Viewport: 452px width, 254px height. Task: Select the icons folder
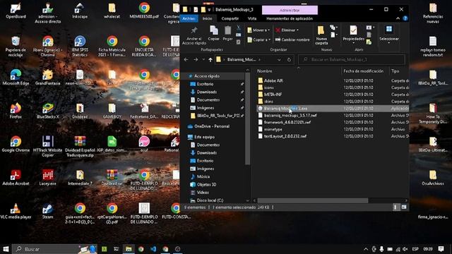[x=268, y=87]
